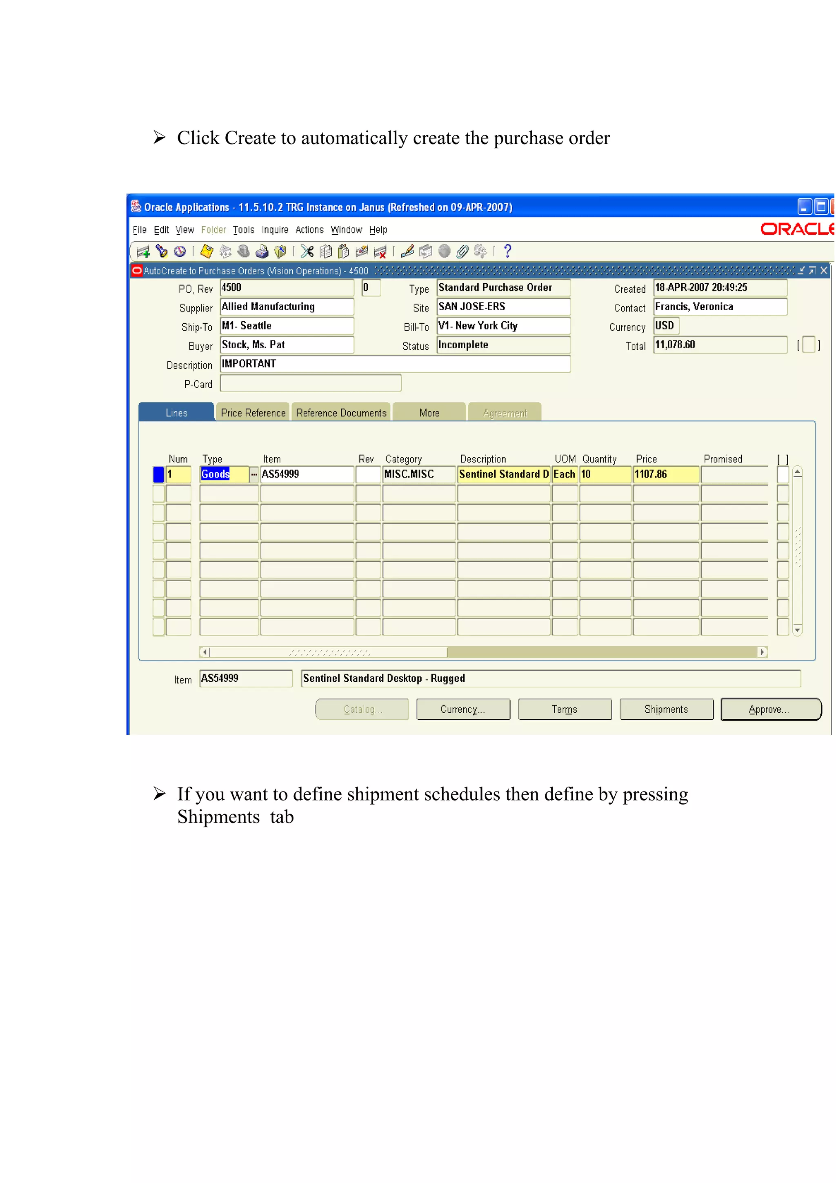The height and width of the screenshot is (1183, 836).
Task: Click up arrow of lines vertical scrollbar
Action: point(797,472)
